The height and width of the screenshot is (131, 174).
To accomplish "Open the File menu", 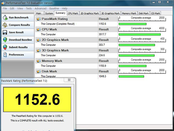I will [x=5, y=8].
